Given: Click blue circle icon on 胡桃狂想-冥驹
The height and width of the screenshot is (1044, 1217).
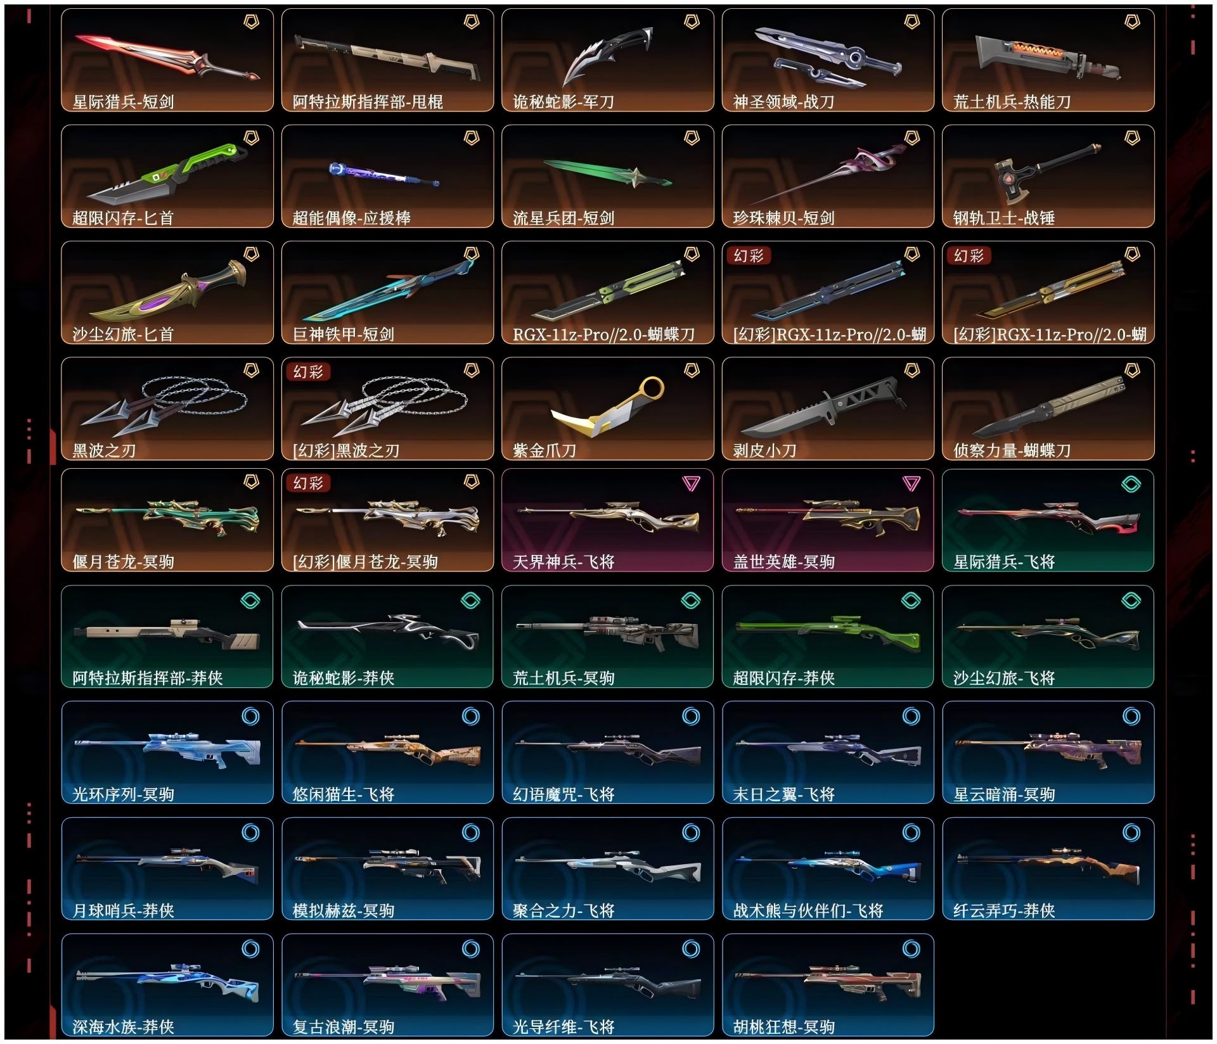Looking at the screenshot, I should point(911,949).
